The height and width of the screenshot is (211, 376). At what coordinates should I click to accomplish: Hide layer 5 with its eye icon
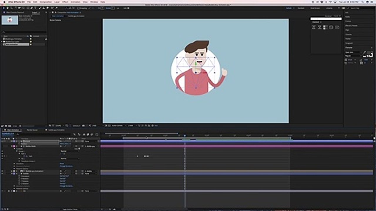pyautogui.click(x=2, y=191)
